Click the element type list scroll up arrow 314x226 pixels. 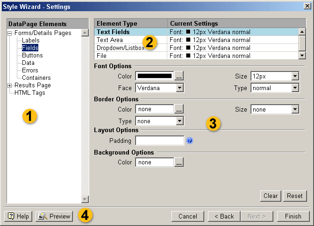[x=302, y=32]
